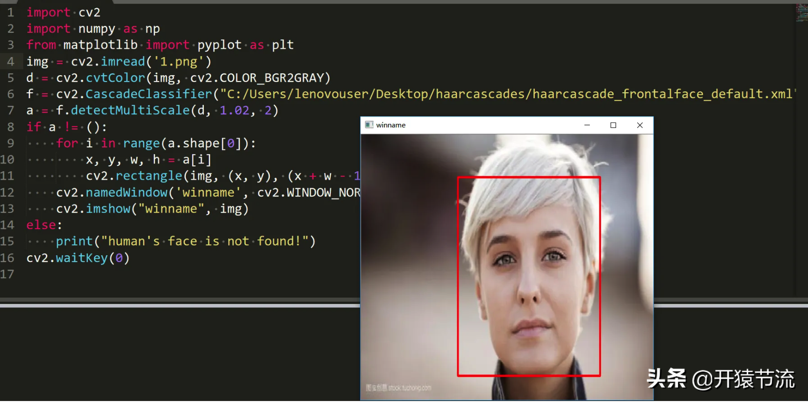This screenshot has height=402, width=808.
Task: Click line number 12 in the gutter
Action: (x=7, y=193)
